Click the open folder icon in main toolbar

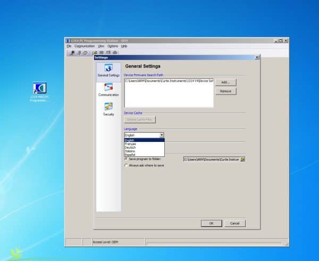click(x=95, y=53)
